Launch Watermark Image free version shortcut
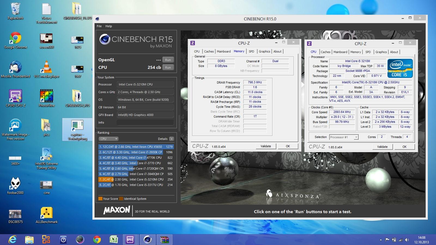The height and width of the screenshot is (245, 436). 16,130
